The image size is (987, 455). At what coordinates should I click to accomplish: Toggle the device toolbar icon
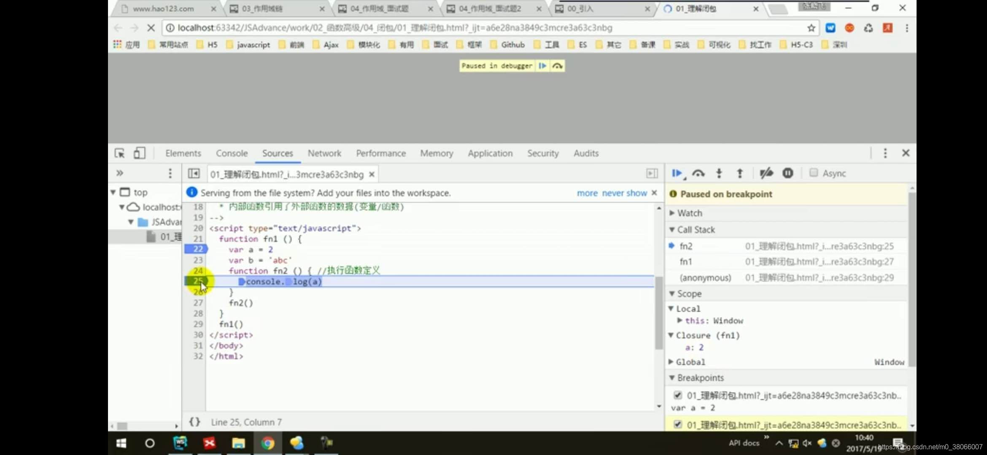[x=139, y=153]
